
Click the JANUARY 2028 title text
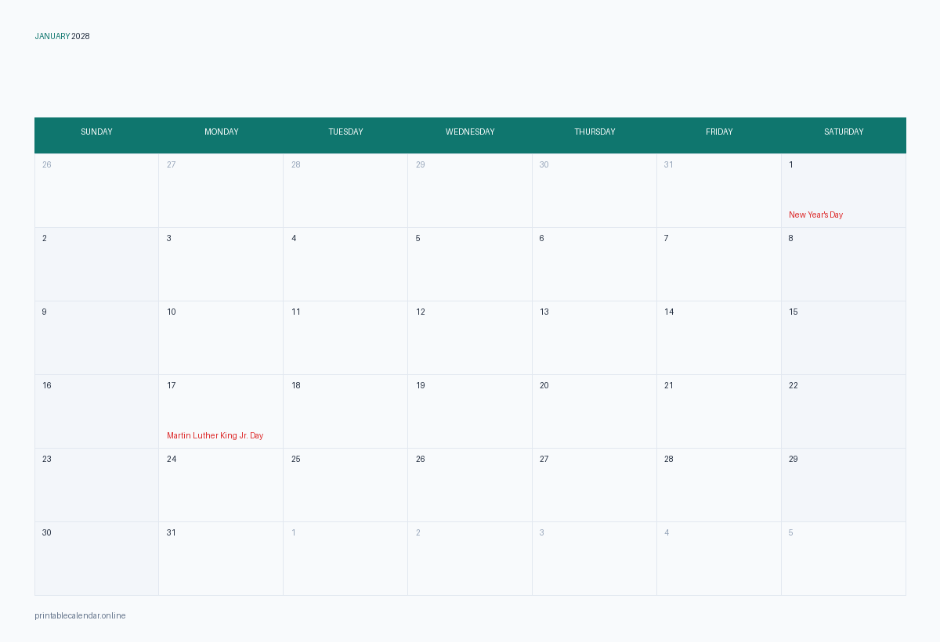(62, 36)
